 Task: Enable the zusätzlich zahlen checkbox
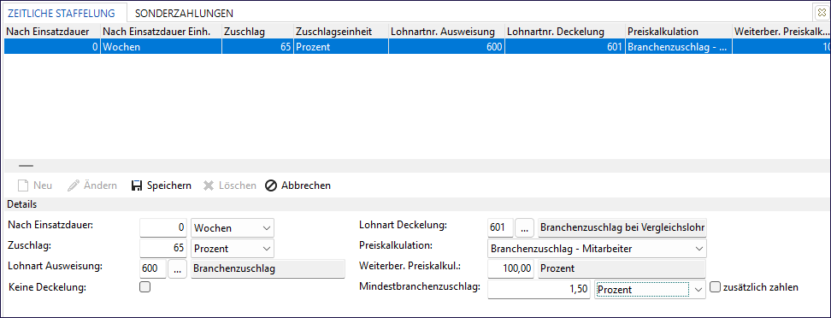click(x=715, y=287)
